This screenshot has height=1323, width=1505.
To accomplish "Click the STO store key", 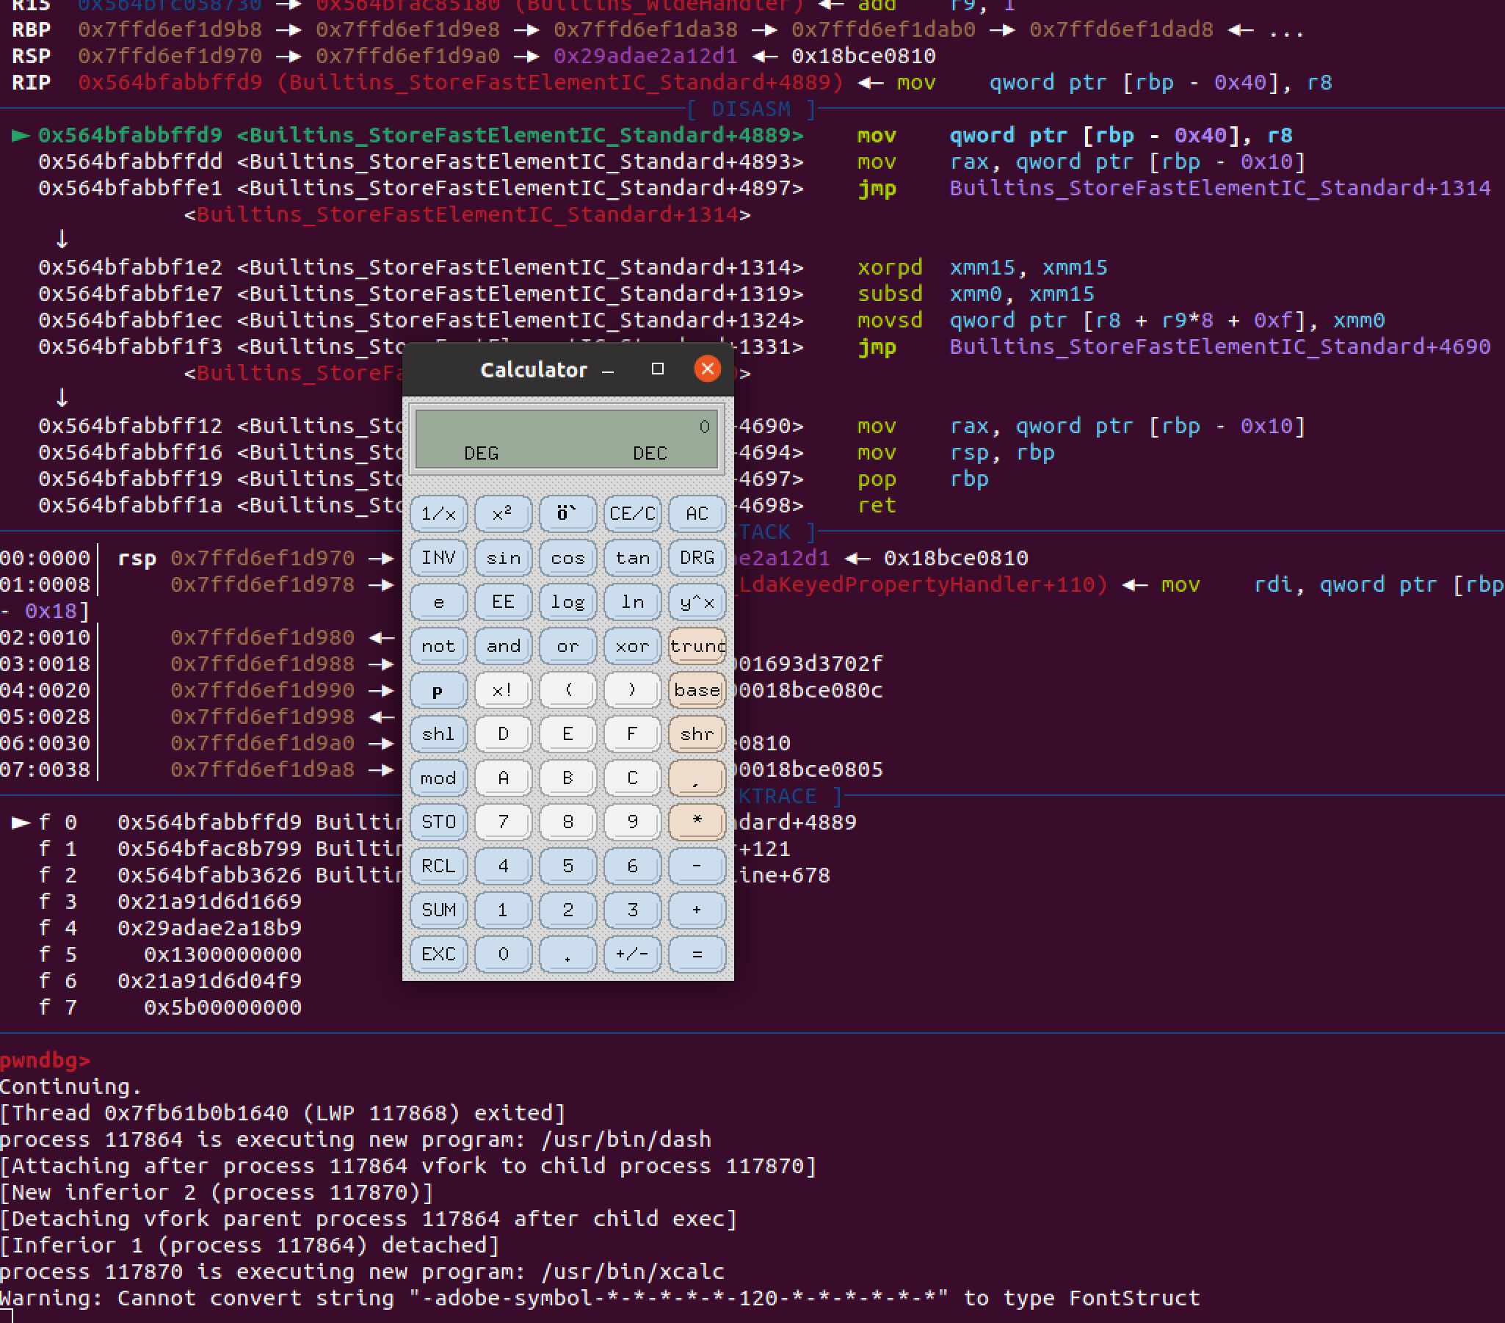I will click(438, 822).
